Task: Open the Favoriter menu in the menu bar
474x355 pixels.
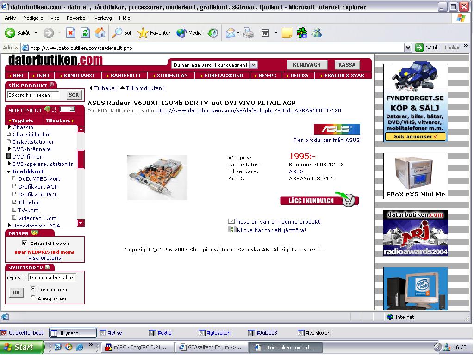Action: tap(77, 18)
